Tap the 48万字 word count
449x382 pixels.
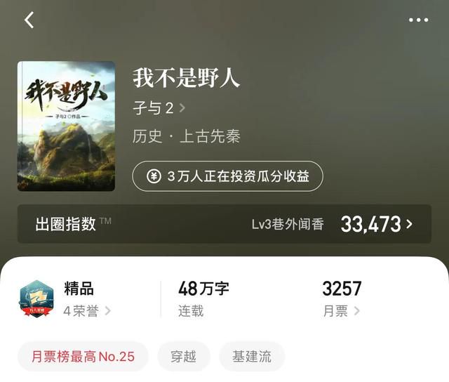pos(203,289)
